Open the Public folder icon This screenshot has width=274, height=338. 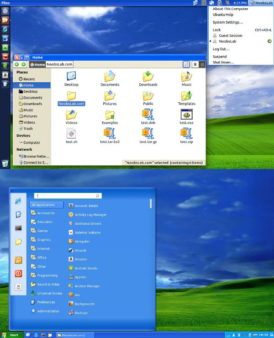148,95
